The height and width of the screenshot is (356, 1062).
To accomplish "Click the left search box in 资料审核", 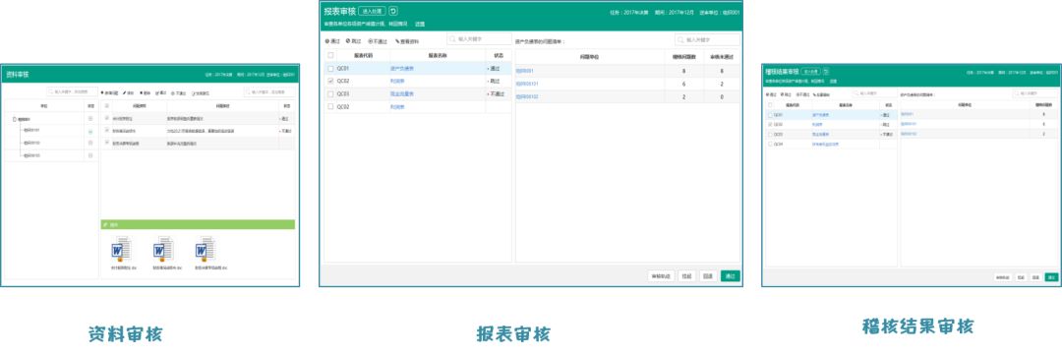I will click(x=72, y=92).
